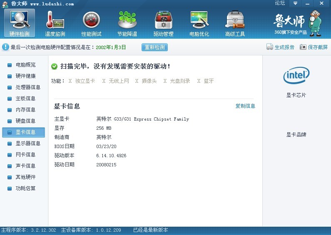Open the 论坛 forum link
The width and height of the screenshot is (331, 235).
(280, 3)
